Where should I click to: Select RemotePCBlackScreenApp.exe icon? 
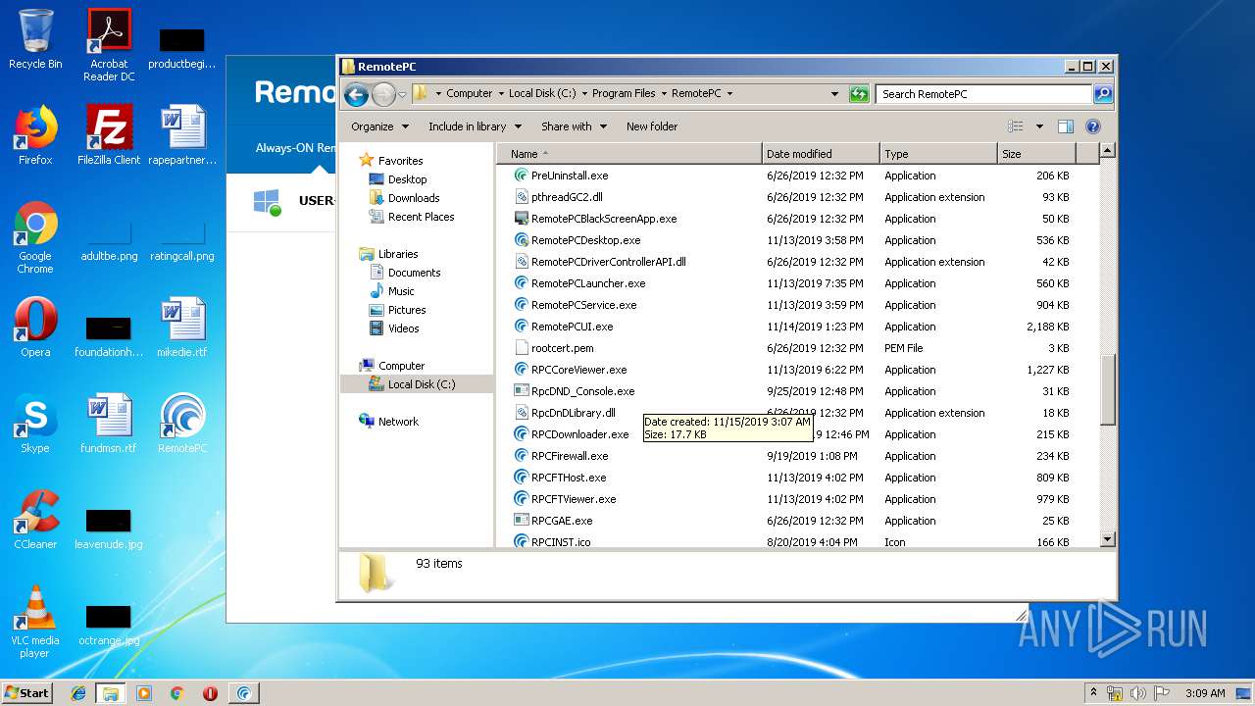coord(522,219)
